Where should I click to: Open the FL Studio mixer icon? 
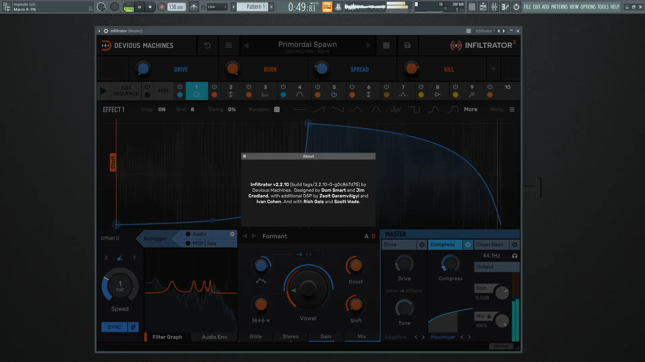click(x=494, y=7)
